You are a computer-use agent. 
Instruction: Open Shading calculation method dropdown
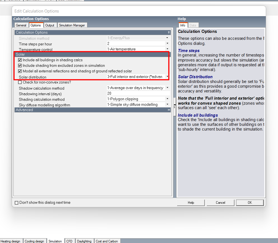[x=167, y=99]
